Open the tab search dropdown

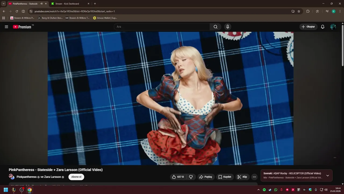coord(3,4)
